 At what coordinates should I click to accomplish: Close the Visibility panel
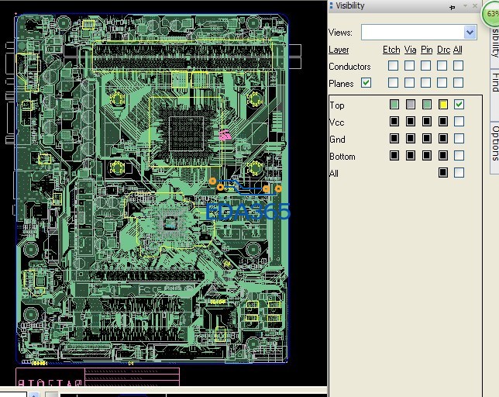click(x=476, y=6)
